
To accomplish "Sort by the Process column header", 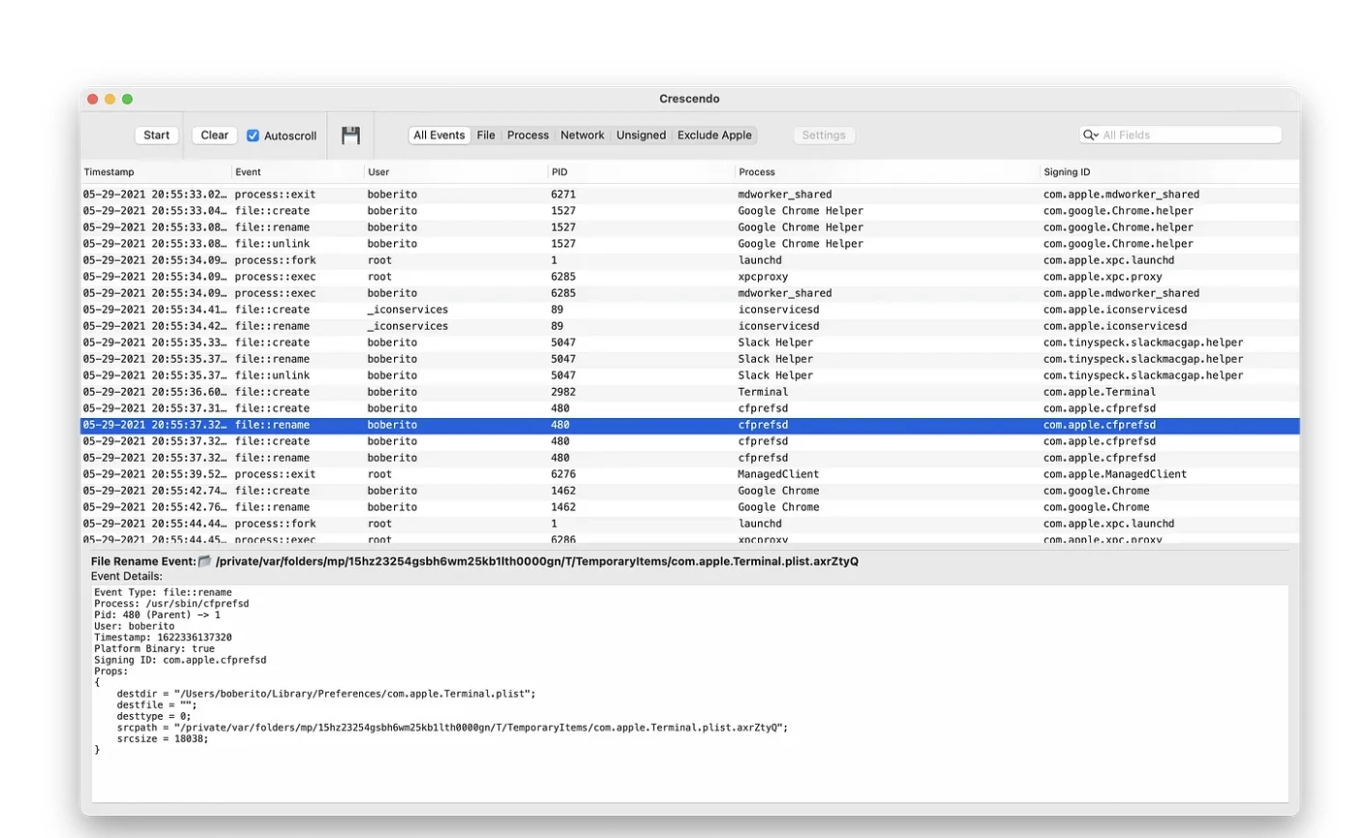I will pyautogui.click(x=887, y=172).
